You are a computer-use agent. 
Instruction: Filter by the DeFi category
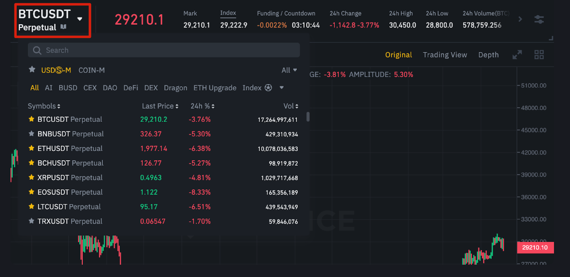point(130,88)
